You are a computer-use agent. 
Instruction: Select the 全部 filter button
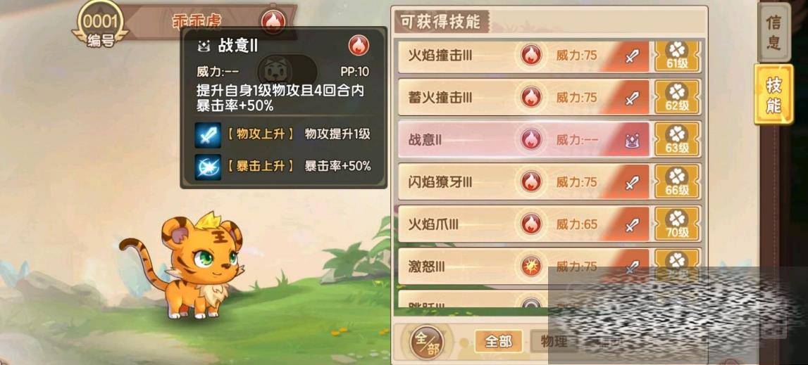point(498,341)
